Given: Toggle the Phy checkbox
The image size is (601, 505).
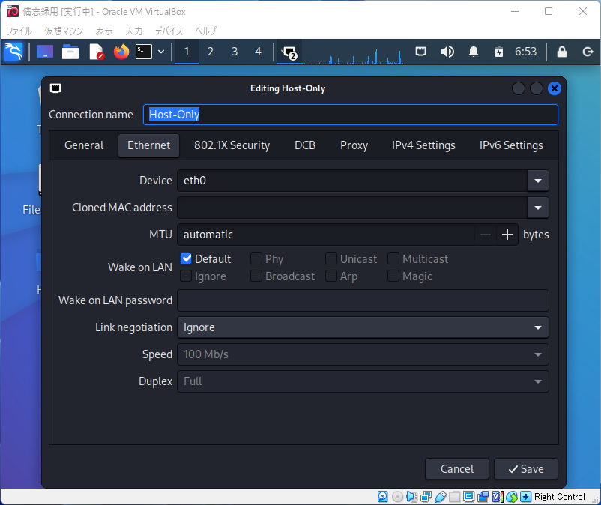Looking at the screenshot, I should coord(256,258).
